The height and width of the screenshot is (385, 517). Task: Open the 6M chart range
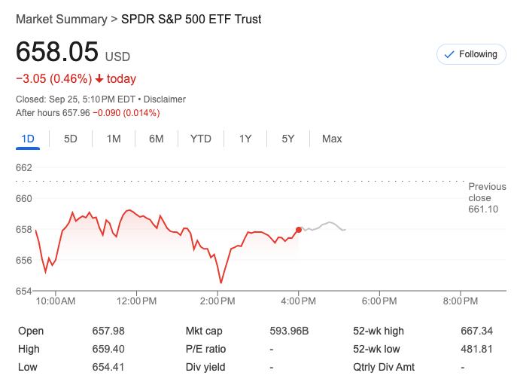coord(157,139)
